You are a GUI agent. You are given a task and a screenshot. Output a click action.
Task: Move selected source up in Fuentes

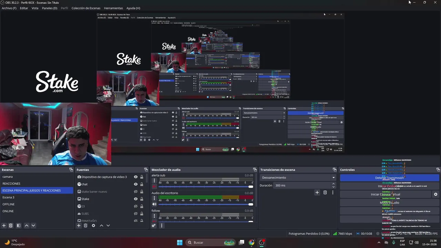tap(101, 226)
